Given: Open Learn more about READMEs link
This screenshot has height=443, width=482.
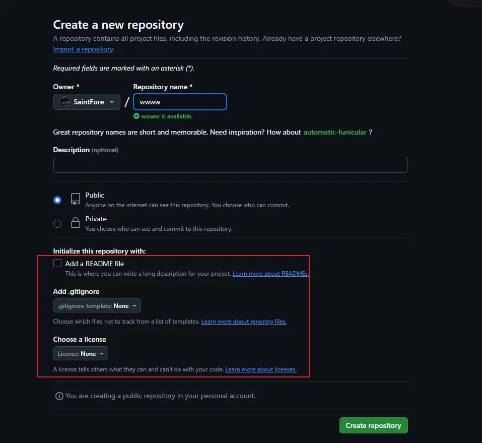Looking at the screenshot, I should (270, 274).
